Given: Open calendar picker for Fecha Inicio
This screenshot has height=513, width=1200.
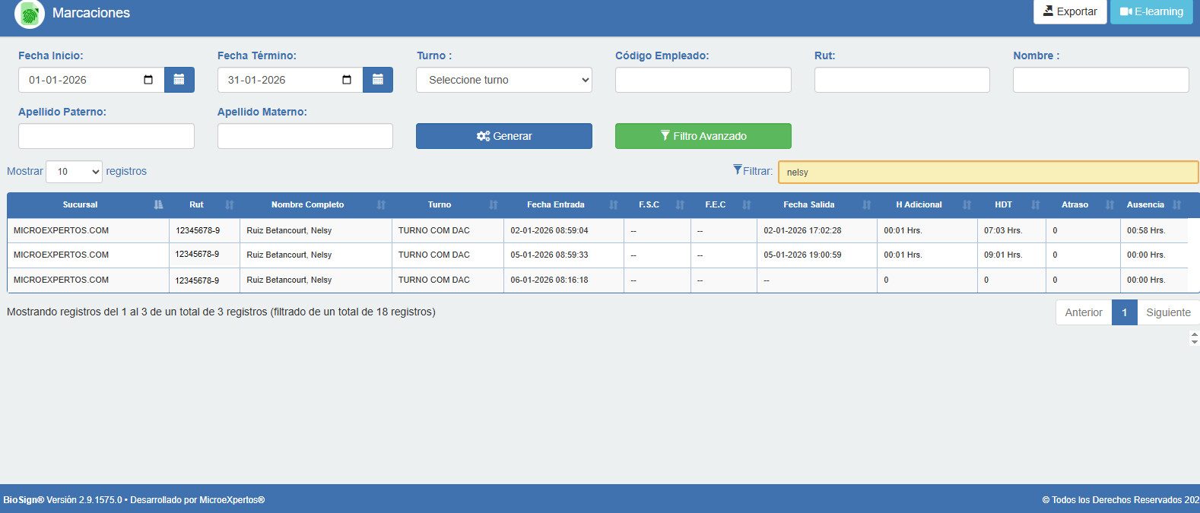Looking at the screenshot, I should coord(179,80).
